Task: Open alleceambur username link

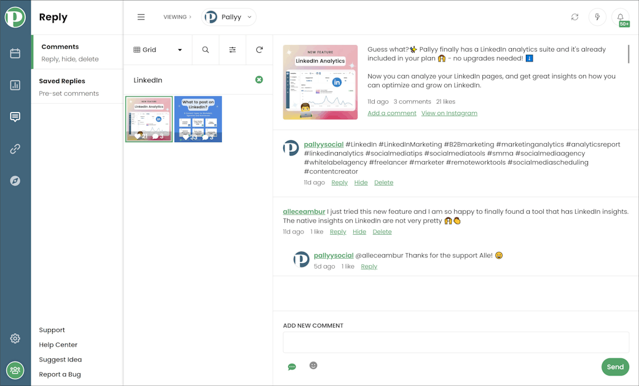Action: point(304,211)
